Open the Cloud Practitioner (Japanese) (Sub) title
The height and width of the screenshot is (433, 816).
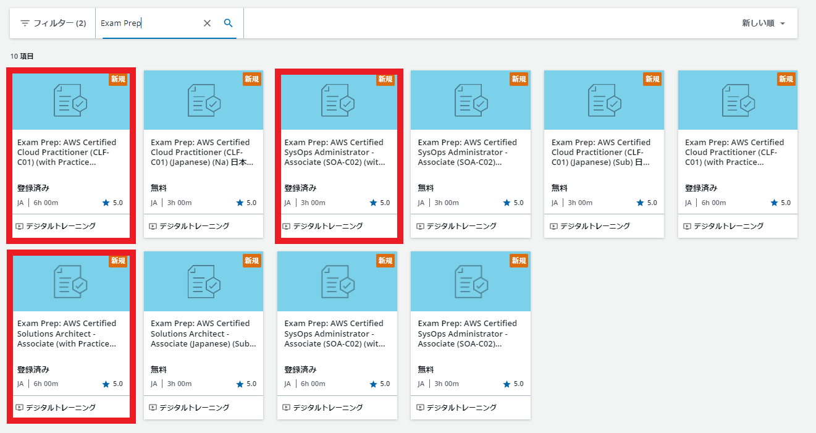(602, 152)
